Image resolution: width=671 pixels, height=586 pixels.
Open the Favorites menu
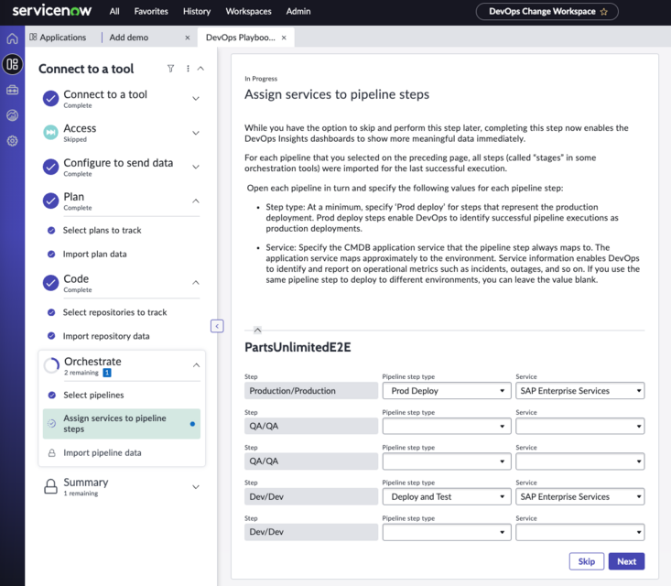click(x=151, y=12)
